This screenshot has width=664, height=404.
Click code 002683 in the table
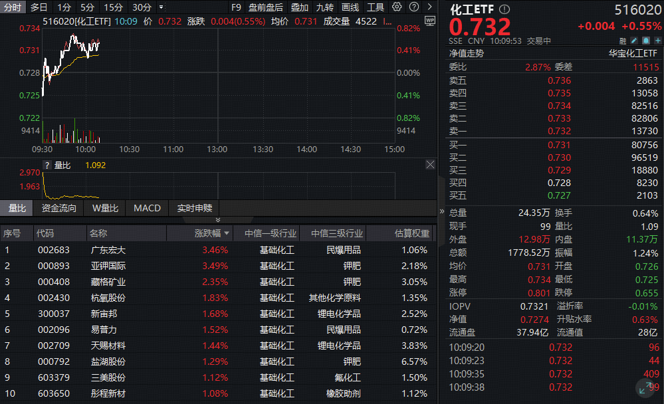point(53,250)
